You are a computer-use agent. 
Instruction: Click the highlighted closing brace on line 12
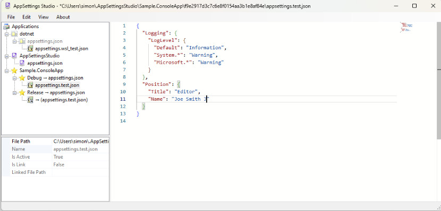pos(143,107)
